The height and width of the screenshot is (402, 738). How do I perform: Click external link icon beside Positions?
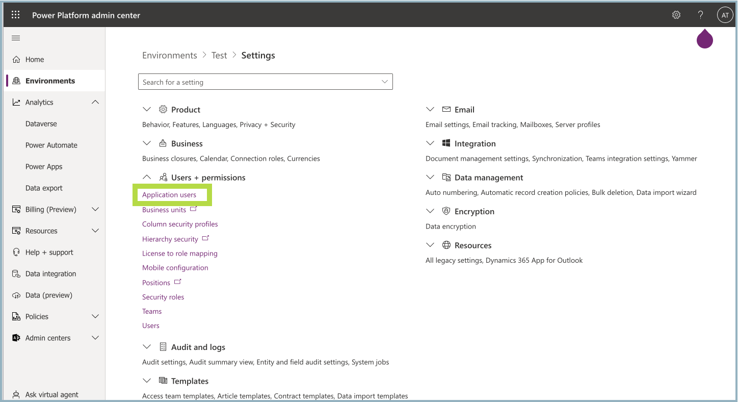pyautogui.click(x=177, y=282)
